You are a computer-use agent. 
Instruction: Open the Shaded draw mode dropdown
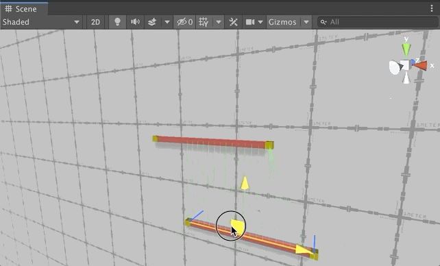click(41, 22)
